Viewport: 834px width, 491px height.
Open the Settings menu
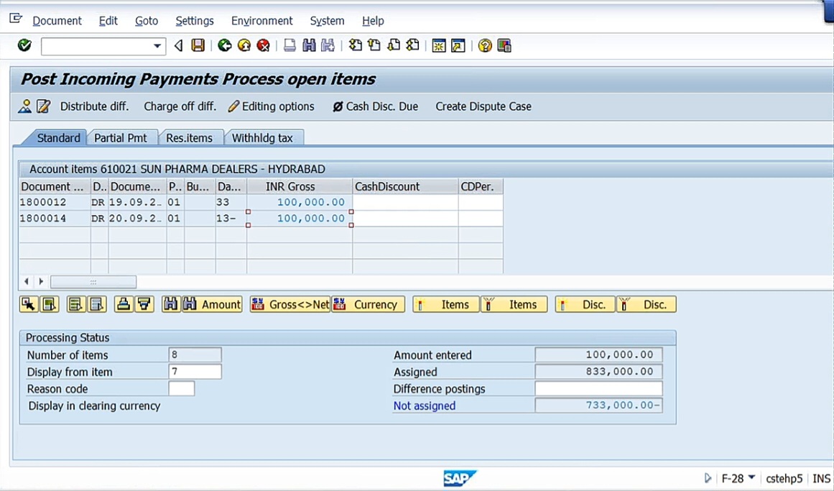pos(195,21)
